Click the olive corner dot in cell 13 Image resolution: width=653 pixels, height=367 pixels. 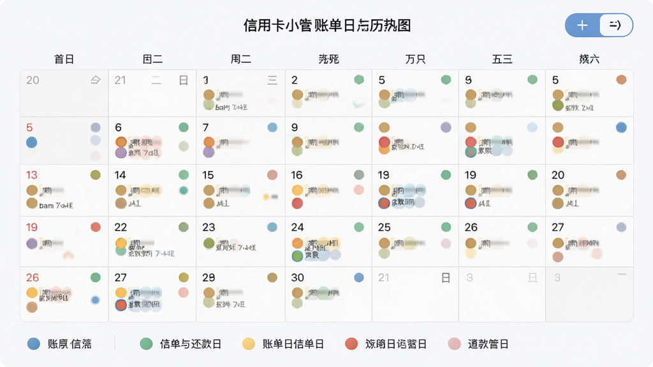96,175
